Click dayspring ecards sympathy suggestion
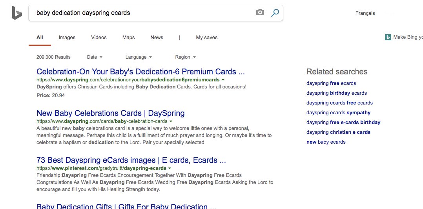Image resolution: width=423 pixels, height=209 pixels. tap(338, 112)
